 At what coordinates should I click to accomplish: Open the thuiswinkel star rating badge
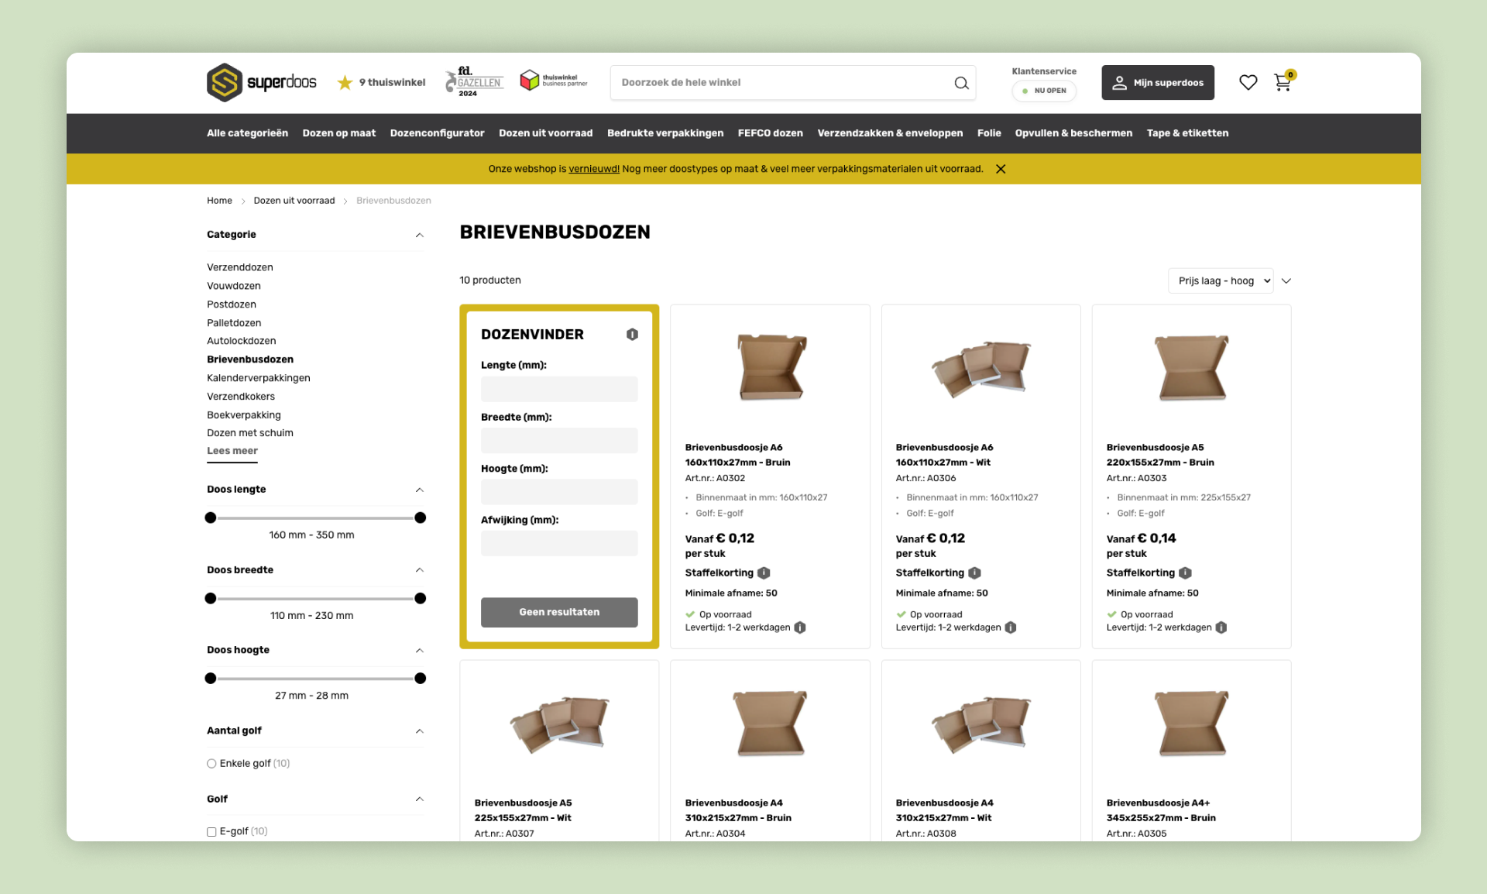(381, 82)
